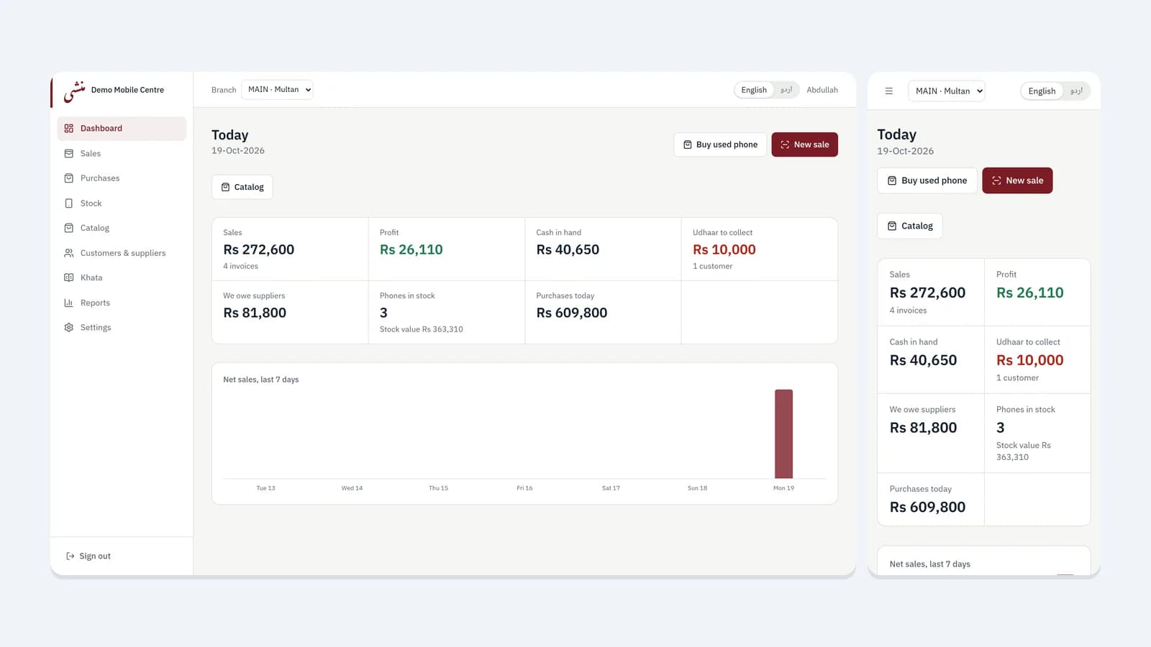
Task: Click the Purchases bag icon in sidebar
Action: pos(69,178)
